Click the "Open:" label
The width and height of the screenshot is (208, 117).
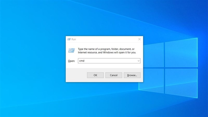click(x=71, y=61)
